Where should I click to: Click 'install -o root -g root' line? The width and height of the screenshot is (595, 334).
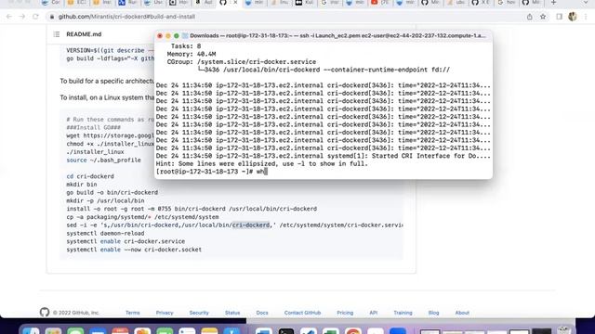click(192, 209)
